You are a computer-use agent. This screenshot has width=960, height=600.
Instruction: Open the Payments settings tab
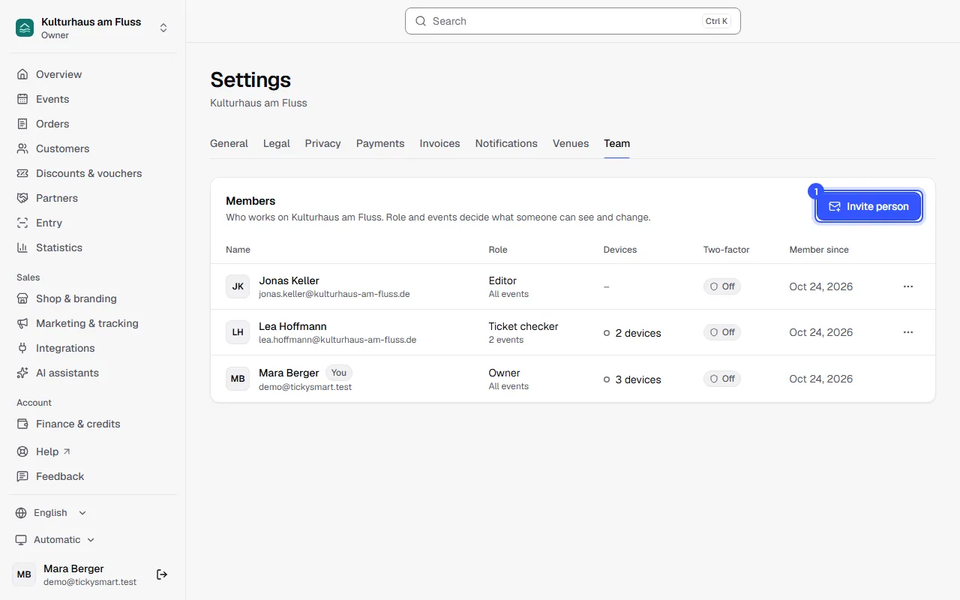(380, 143)
